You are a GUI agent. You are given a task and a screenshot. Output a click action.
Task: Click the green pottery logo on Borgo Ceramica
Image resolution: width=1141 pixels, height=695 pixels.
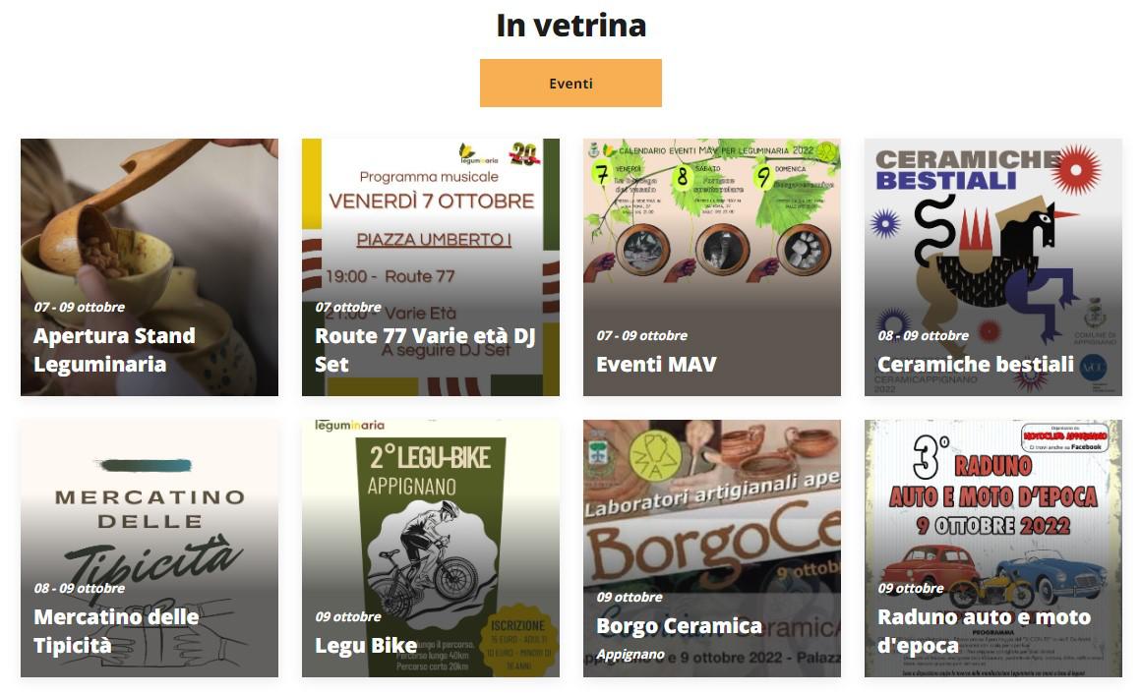[x=655, y=456]
